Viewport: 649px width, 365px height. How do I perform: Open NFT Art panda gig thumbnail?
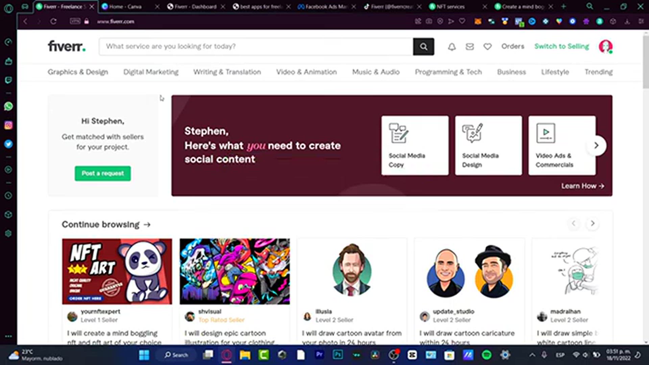(117, 271)
